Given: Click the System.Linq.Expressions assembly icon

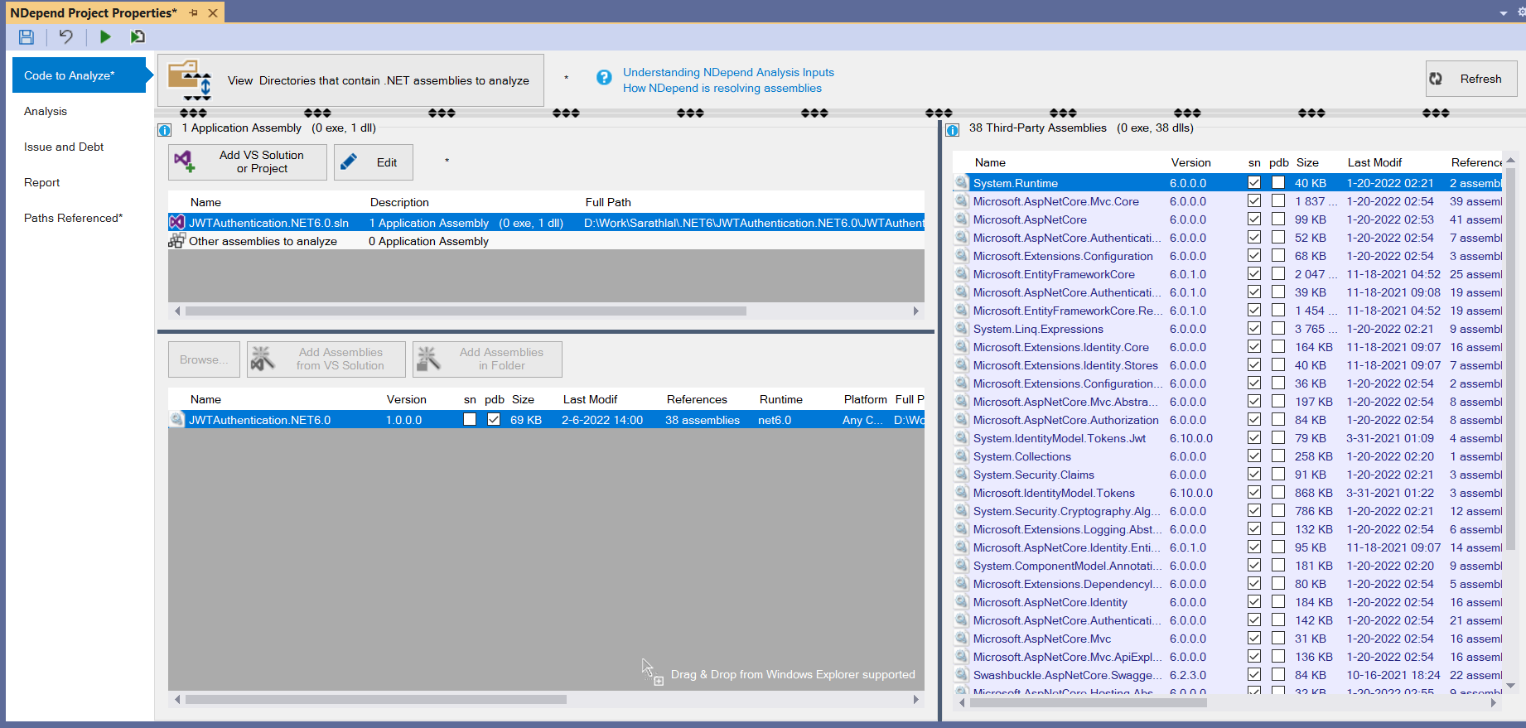Looking at the screenshot, I should click(x=961, y=328).
